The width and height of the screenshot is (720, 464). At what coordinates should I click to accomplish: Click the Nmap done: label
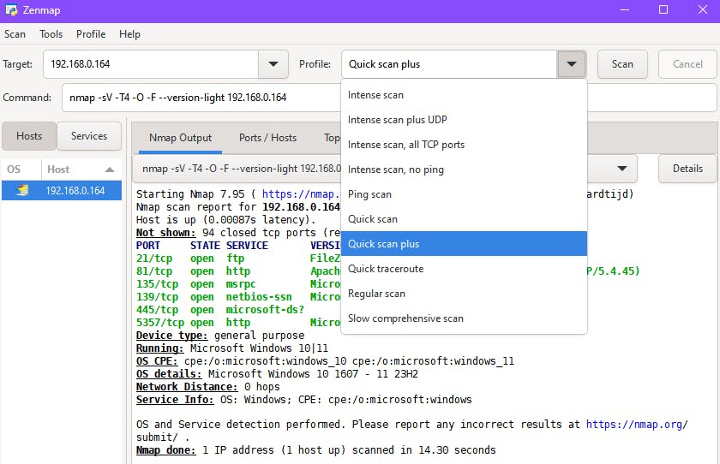[x=165, y=450]
